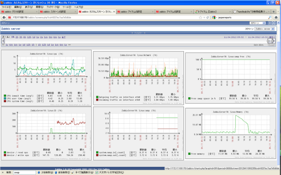This screenshot has height=175, width=281.
Task: Open the search engine selector dropdown
Action: pyautogui.click(x=214, y=18)
